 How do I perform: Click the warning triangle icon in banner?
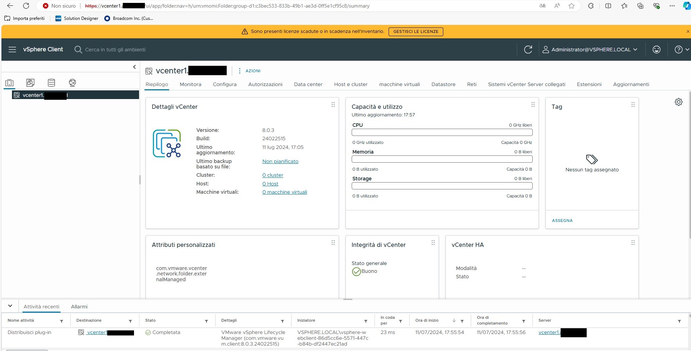(245, 31)
